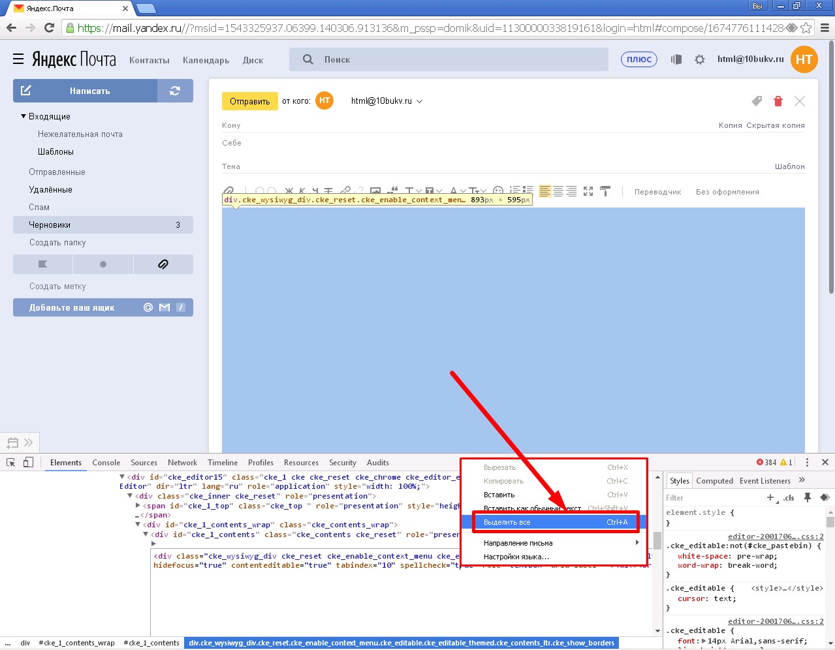Viewport: 835px width, 650px height.
Task: Open the Chrome main menu
Action: click(825, 28)
